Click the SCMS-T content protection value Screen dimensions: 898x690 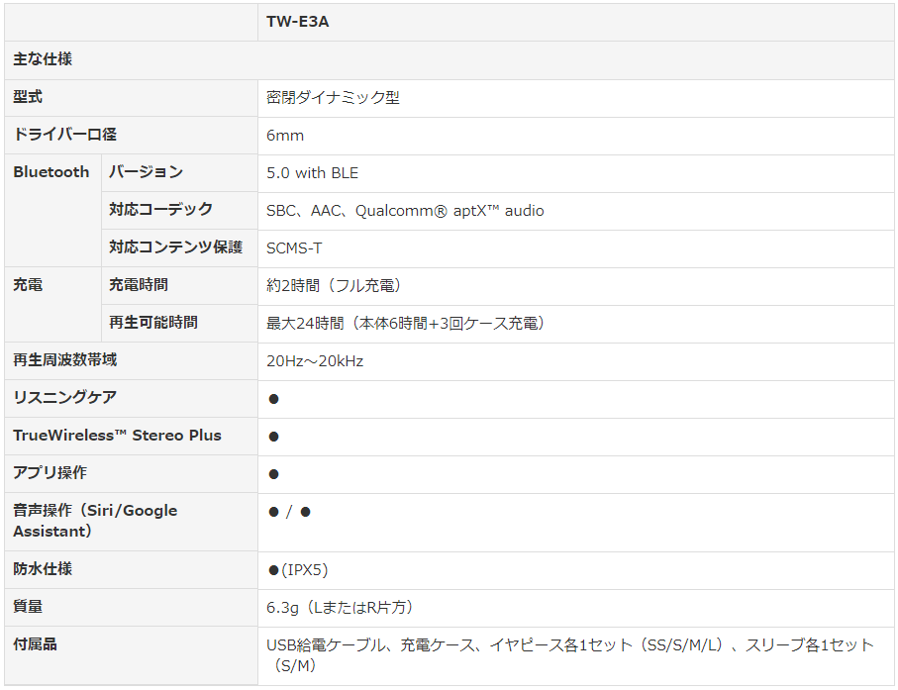point(294,247)
